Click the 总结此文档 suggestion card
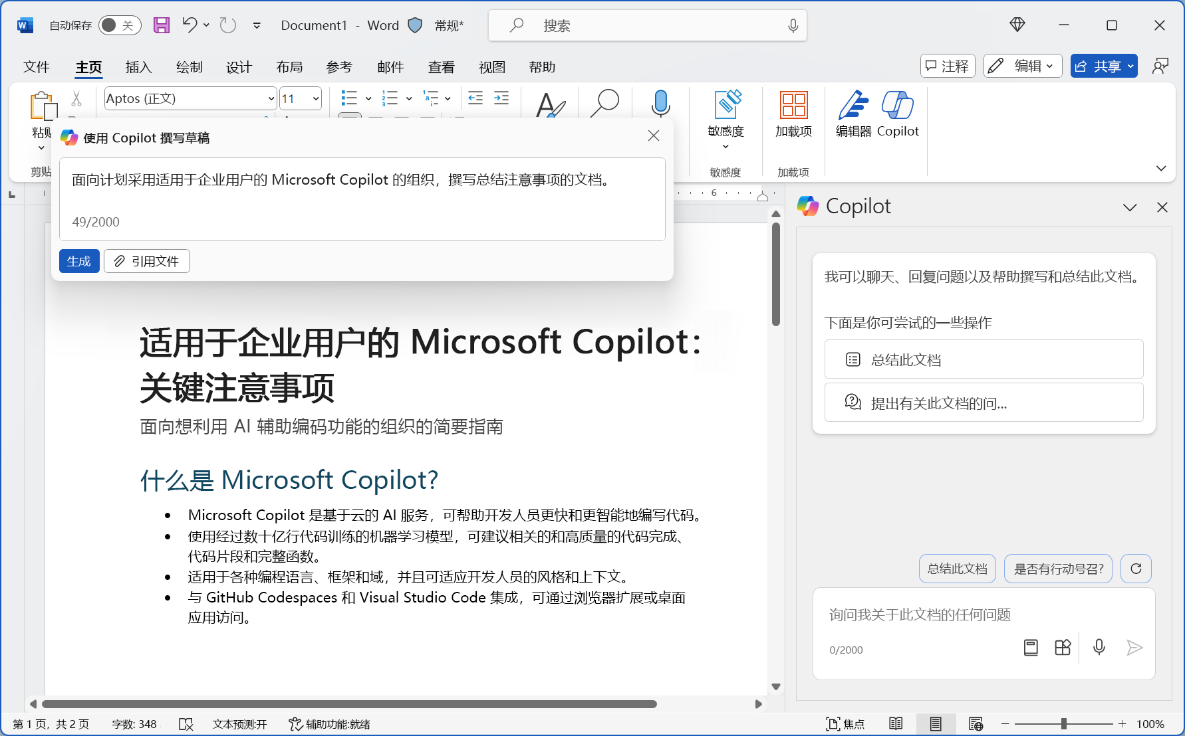This screenshot has height=736, width=1185. (984, 359)
